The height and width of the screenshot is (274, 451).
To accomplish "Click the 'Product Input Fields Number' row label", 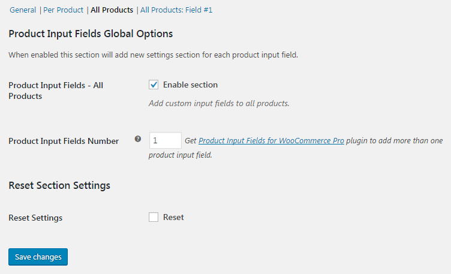I will click(x=64, y=141).
